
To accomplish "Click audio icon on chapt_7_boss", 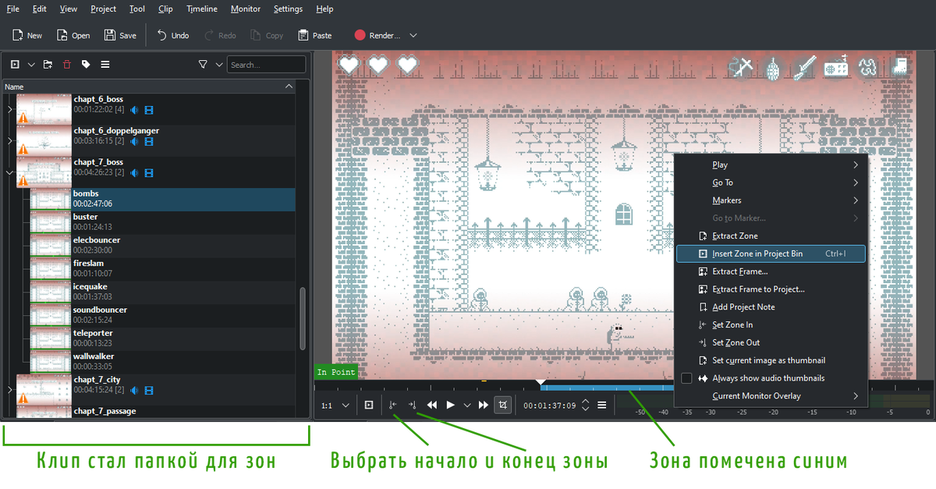I will (x=135, y=172).
